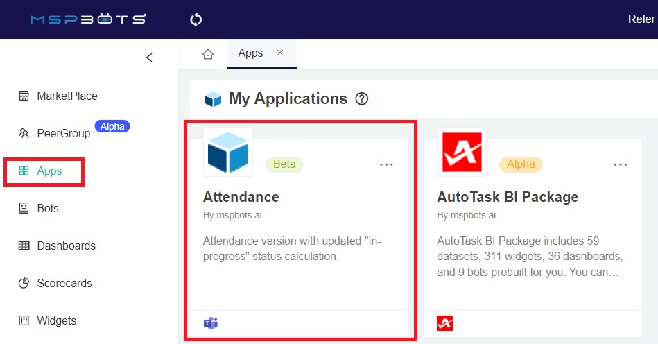Screen dimensions: 658x344
Task: Open the AutoTask BI Package three-dot menu
Action: point(621,164)
